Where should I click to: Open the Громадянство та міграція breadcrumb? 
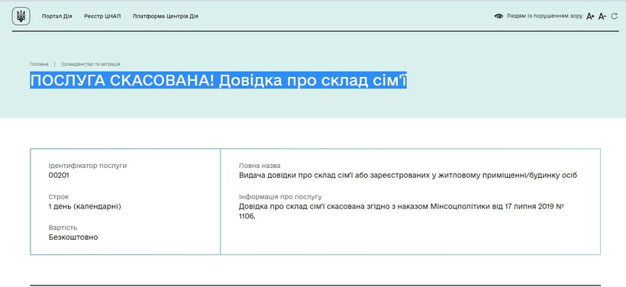coord(91,64)
